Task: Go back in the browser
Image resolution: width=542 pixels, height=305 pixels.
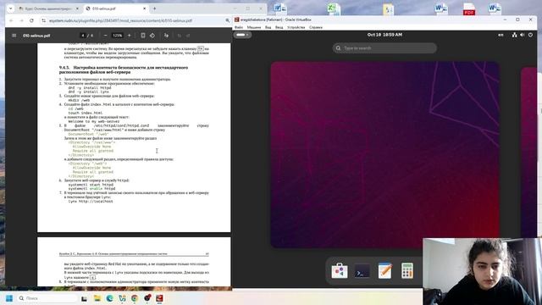Action: point(11,20)
